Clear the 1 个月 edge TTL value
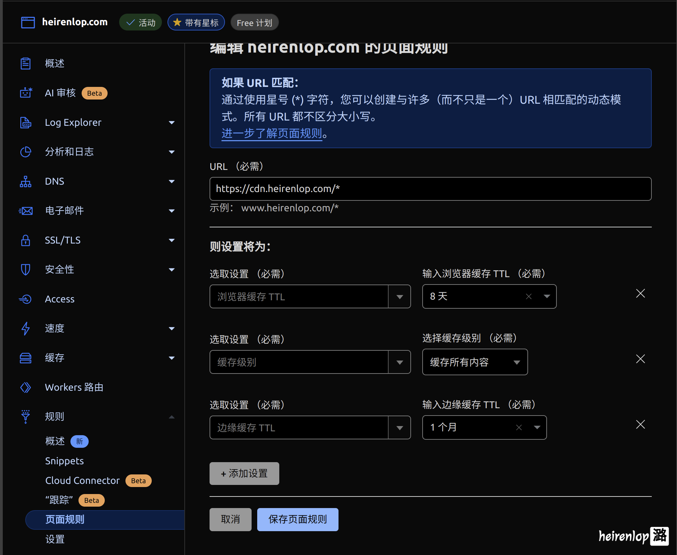 click(519, 427)
